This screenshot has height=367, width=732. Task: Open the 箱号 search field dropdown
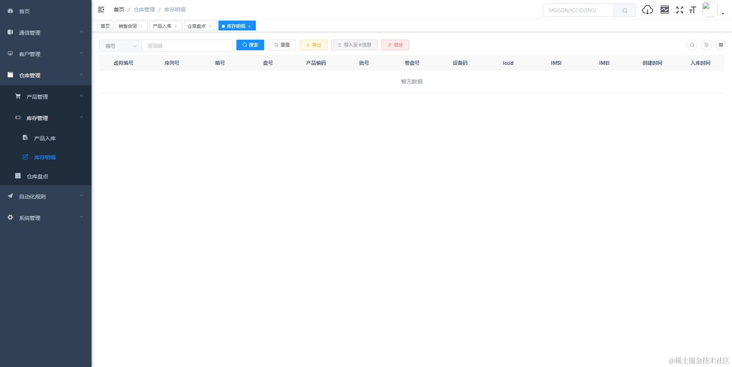120,46
